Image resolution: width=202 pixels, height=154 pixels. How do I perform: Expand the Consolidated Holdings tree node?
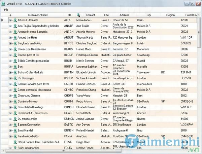pos(11,107)
